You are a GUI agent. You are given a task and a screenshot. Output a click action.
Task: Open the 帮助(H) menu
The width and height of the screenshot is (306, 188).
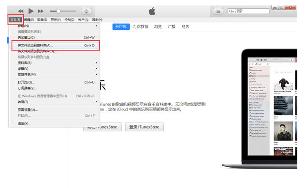(97, 20)
